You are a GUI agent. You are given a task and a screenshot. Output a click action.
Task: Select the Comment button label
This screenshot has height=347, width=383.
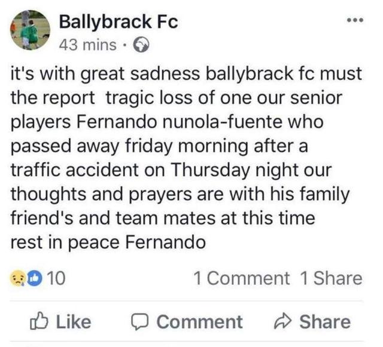199,322
